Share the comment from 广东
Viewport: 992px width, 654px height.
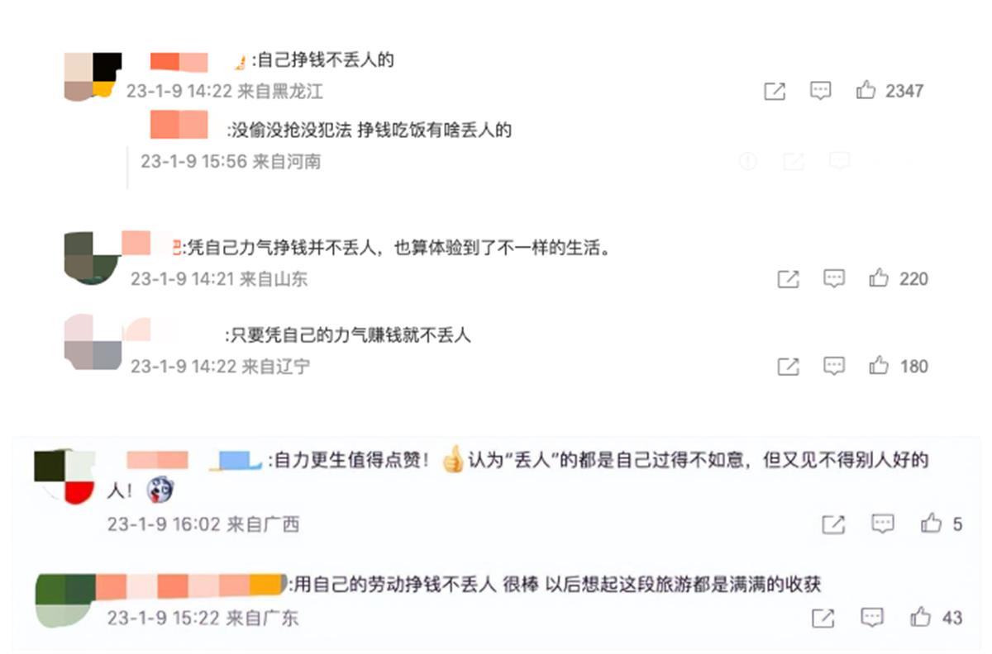click(x=823, y=618)
